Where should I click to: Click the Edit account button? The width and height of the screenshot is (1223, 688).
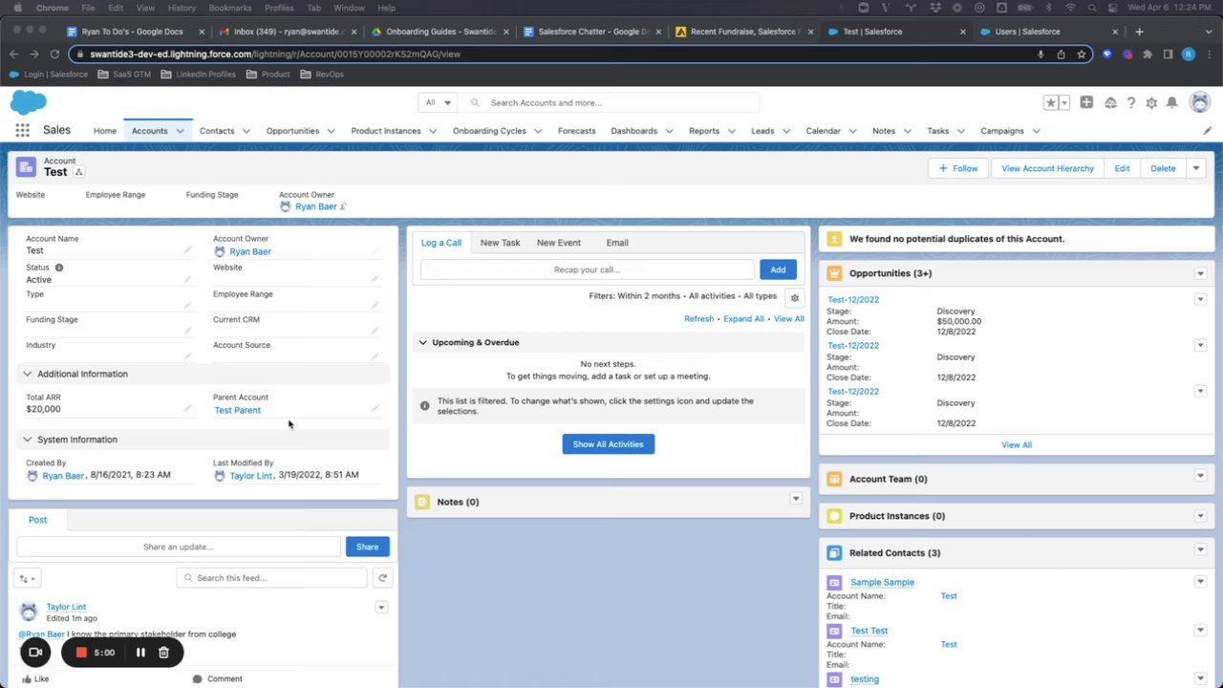tap(1122, 168)
